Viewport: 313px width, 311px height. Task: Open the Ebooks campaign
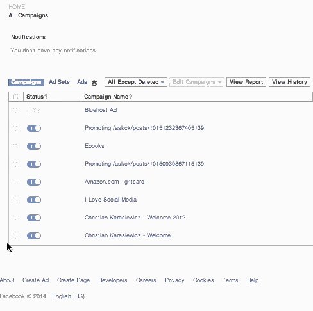(94, 146)
